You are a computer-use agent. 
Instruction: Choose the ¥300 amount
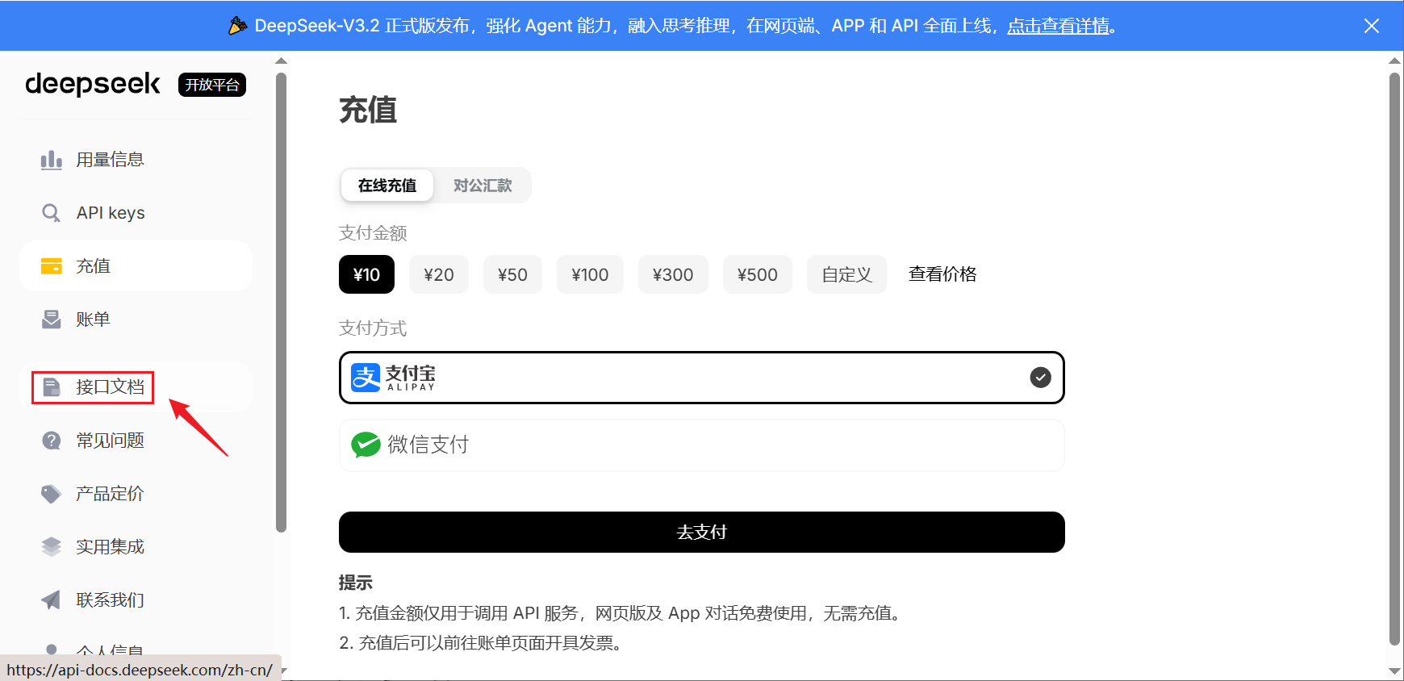(673, 274)
